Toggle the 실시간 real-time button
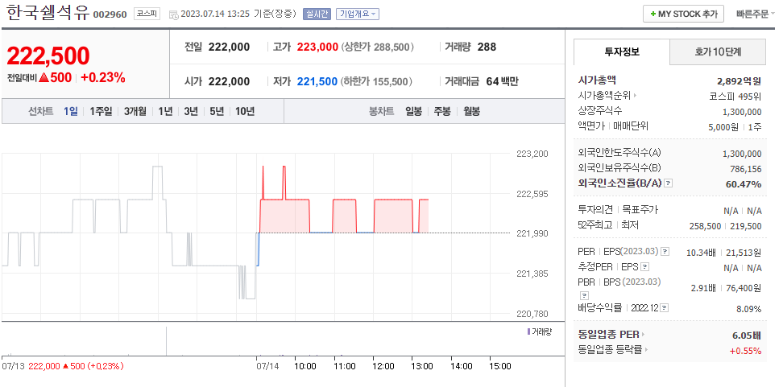Viewport: 783px width, 387px height. (x=317, y=14)
